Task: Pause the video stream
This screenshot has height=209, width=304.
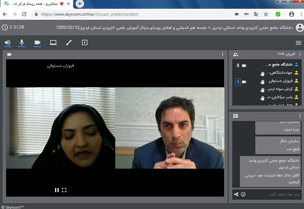Action: pyautogui.click(x=57, y=190)
